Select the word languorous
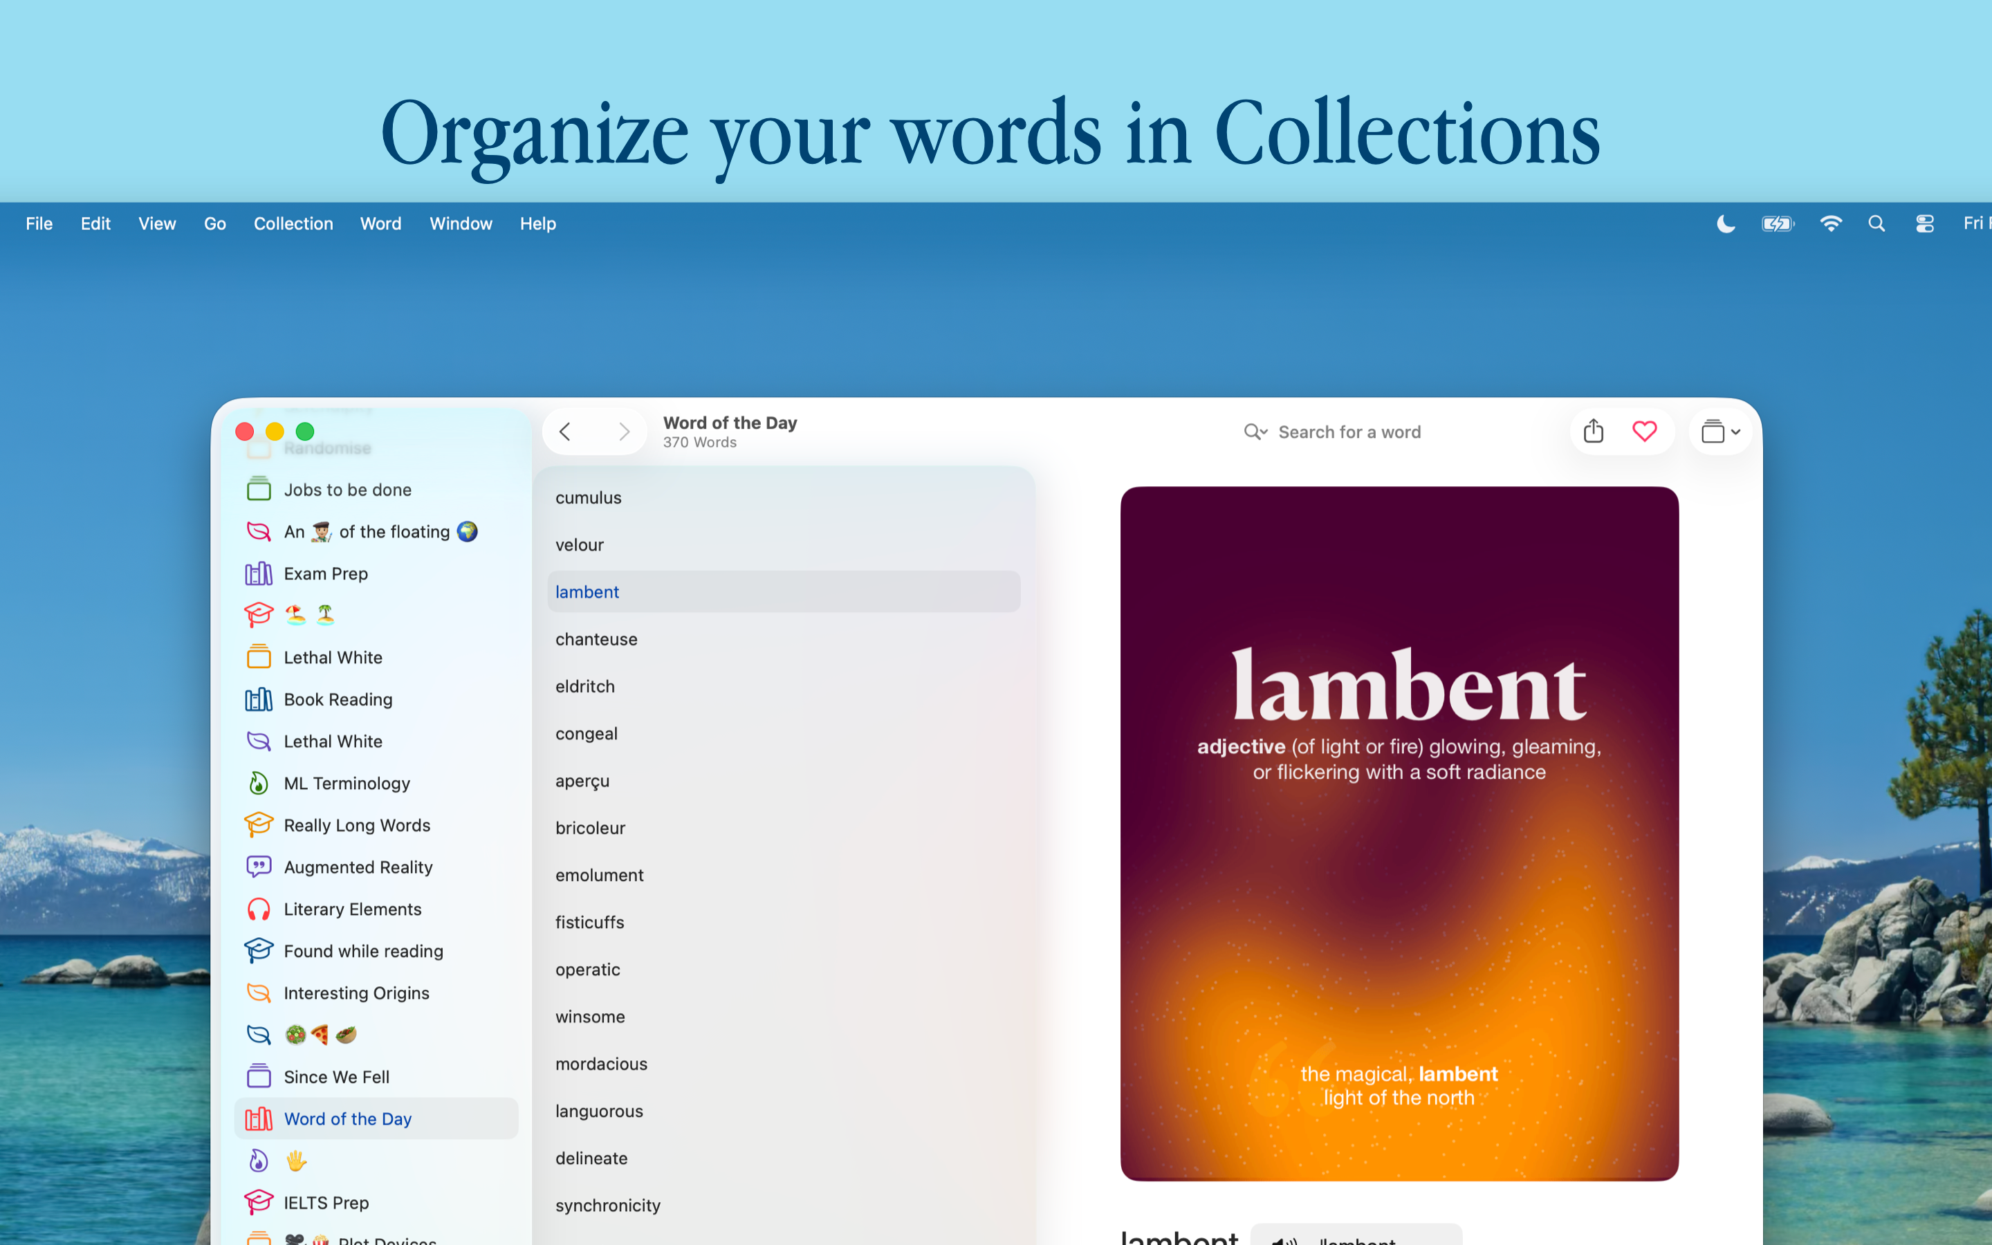 tap(783, 1111)
